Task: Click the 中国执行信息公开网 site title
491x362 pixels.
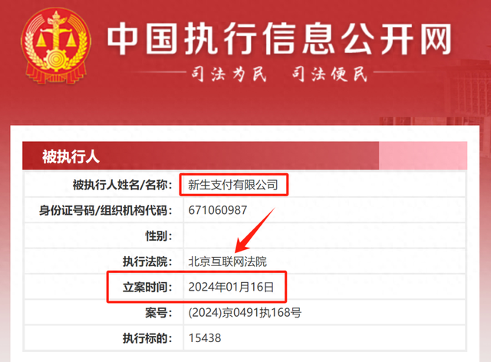Action: [279, 39]
